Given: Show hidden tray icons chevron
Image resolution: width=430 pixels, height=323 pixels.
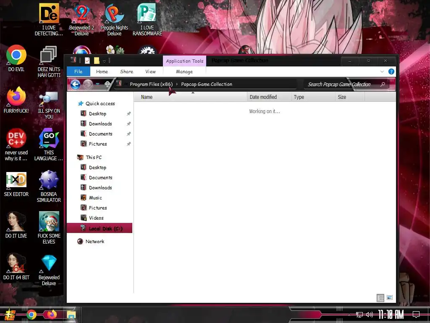Looking at the screenshot, I should 349,315.
